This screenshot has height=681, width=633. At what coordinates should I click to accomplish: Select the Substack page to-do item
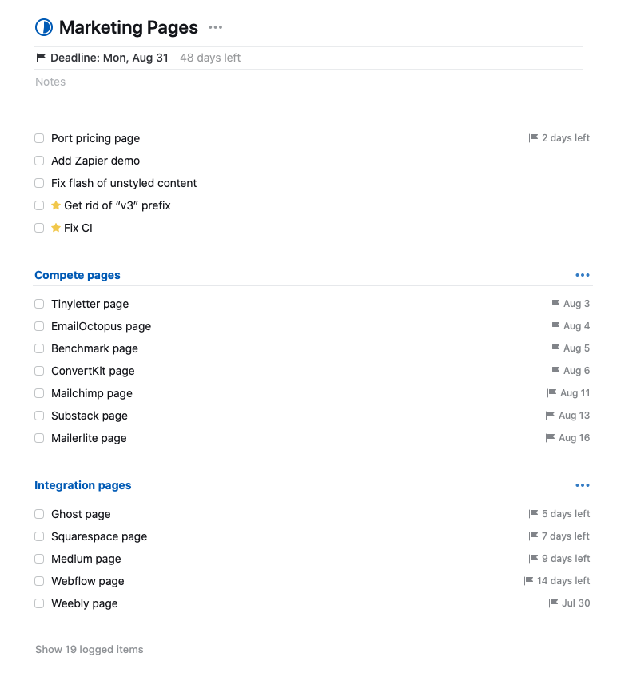90,416
